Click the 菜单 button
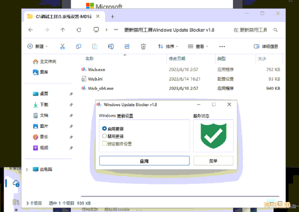This screenshot has width=299, height=212. click(x=213, y=161)
